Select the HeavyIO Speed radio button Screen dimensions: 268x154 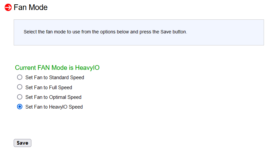(x=20, y=107)
